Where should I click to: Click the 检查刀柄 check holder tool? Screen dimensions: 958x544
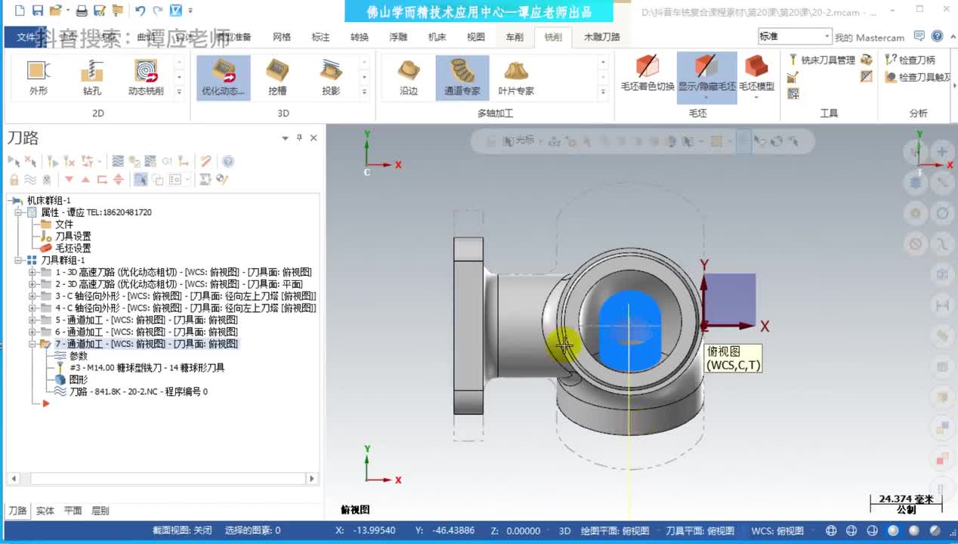tap(910, 60)
